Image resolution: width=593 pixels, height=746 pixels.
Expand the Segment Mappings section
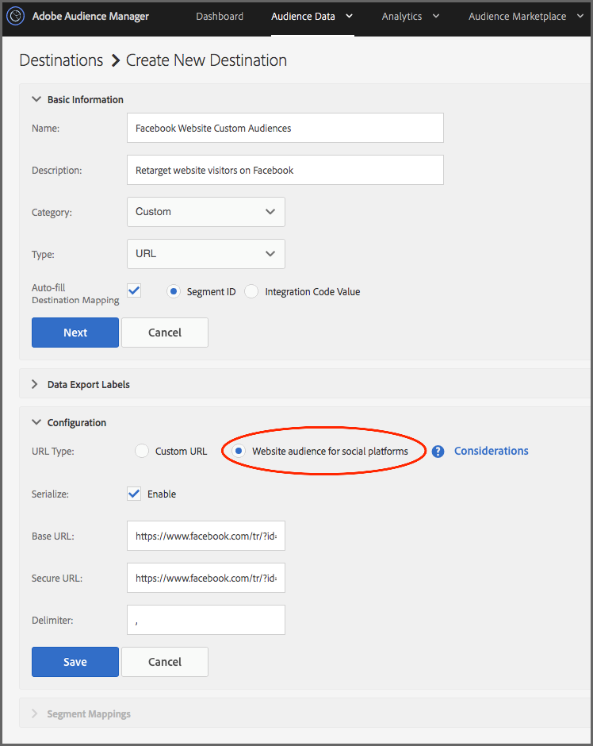pyautogui.click(x=35, y=713)
